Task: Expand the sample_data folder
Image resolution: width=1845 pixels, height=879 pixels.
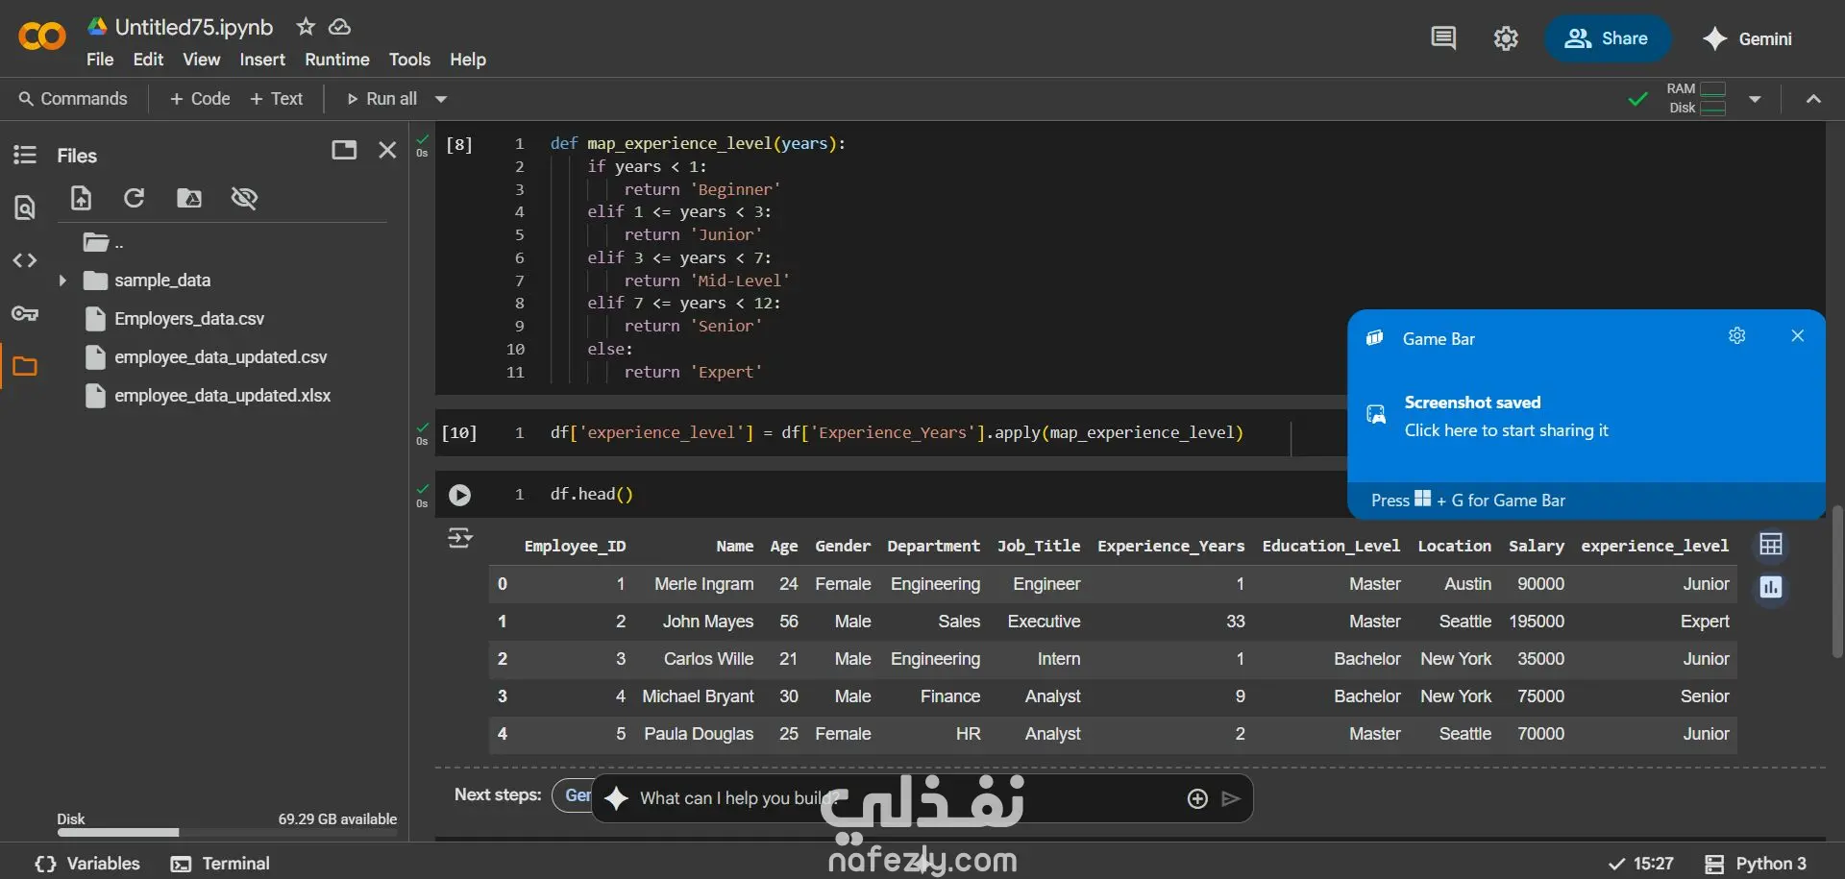Action: coord(62,281)
